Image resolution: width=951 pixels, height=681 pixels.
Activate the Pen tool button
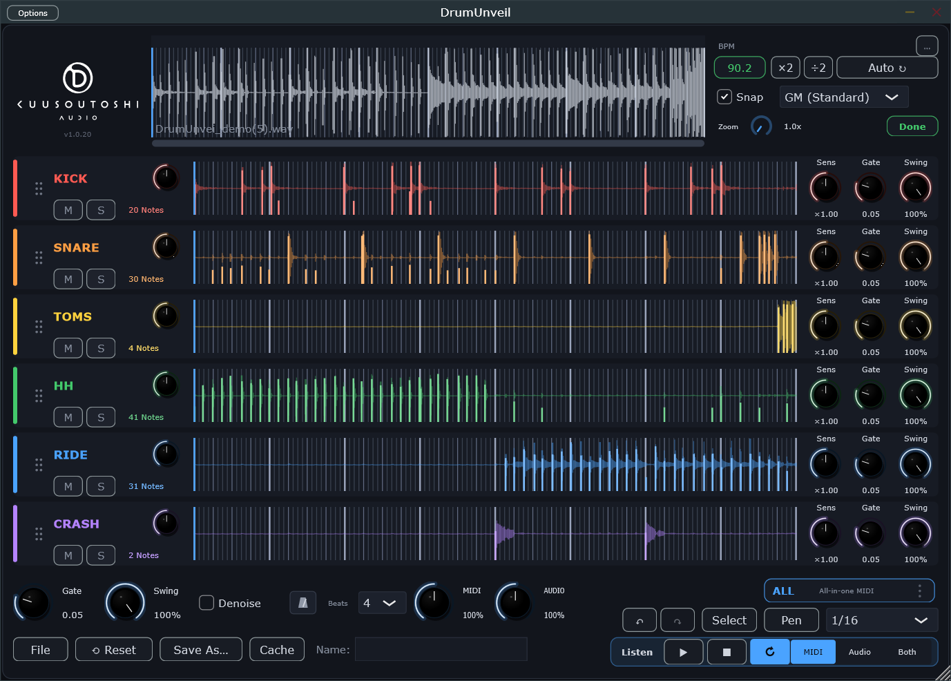[x=791, y=620]
